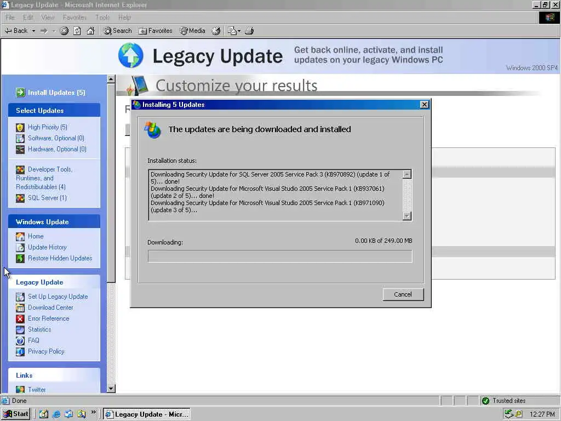Image resolution: width=561 pixels, height=421 pixels.
Task: Open the SQL Server (1) link
Action: pyautogui.click(x=47, y=197)
